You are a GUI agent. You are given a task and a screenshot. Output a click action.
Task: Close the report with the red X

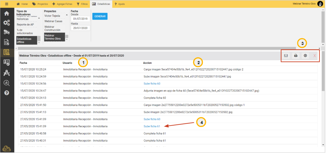pos(314,56)
